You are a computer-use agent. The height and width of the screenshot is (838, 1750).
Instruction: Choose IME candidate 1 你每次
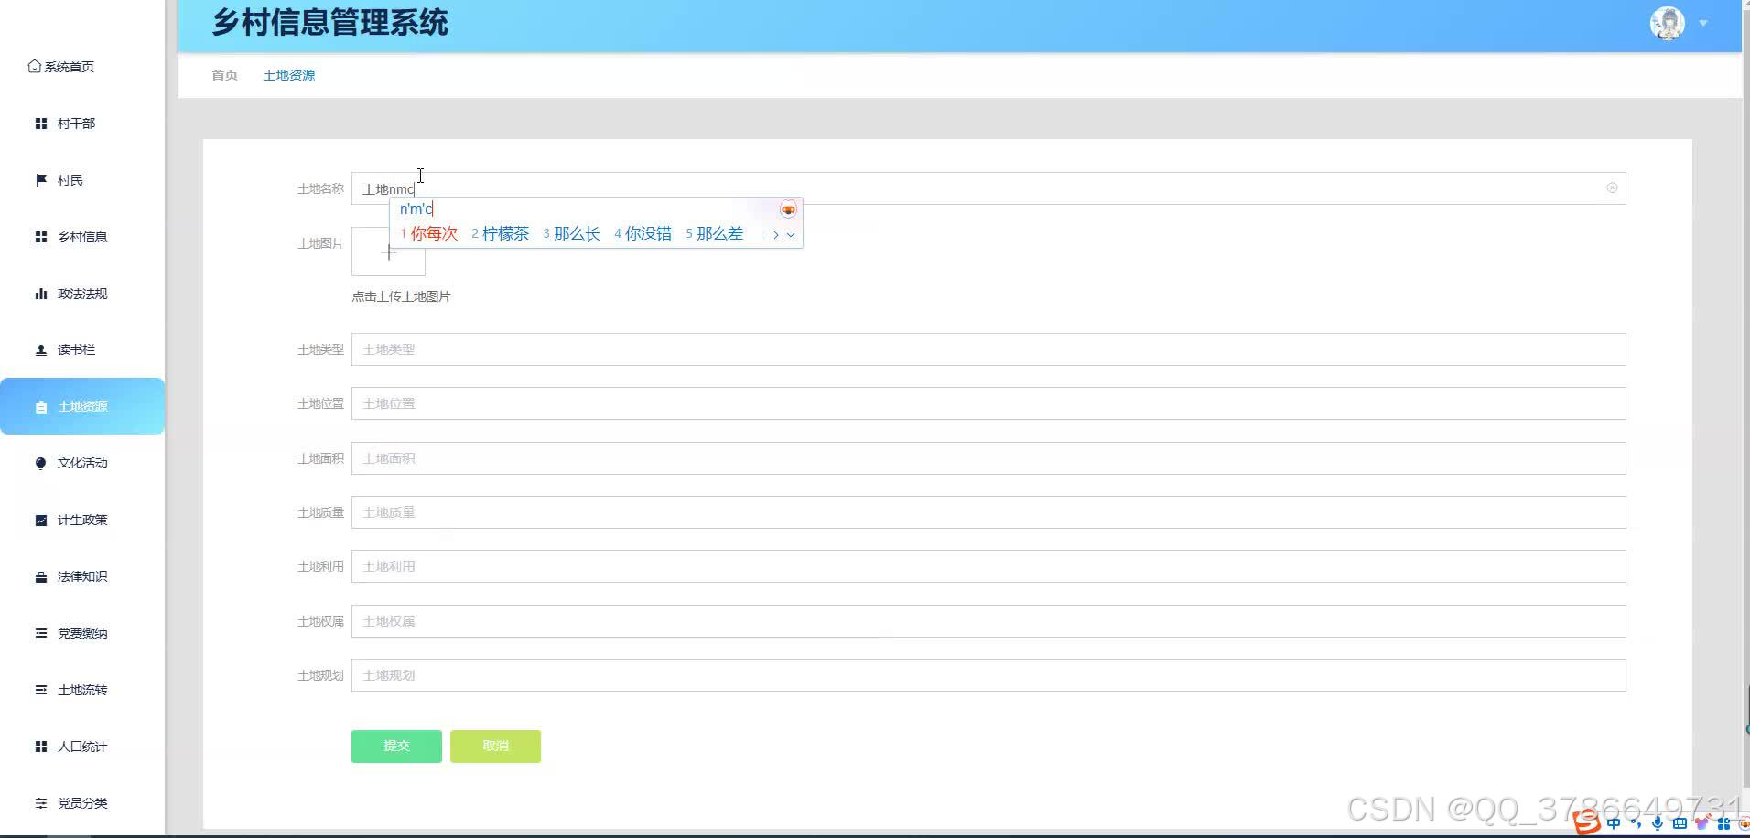tap(428, 234)
